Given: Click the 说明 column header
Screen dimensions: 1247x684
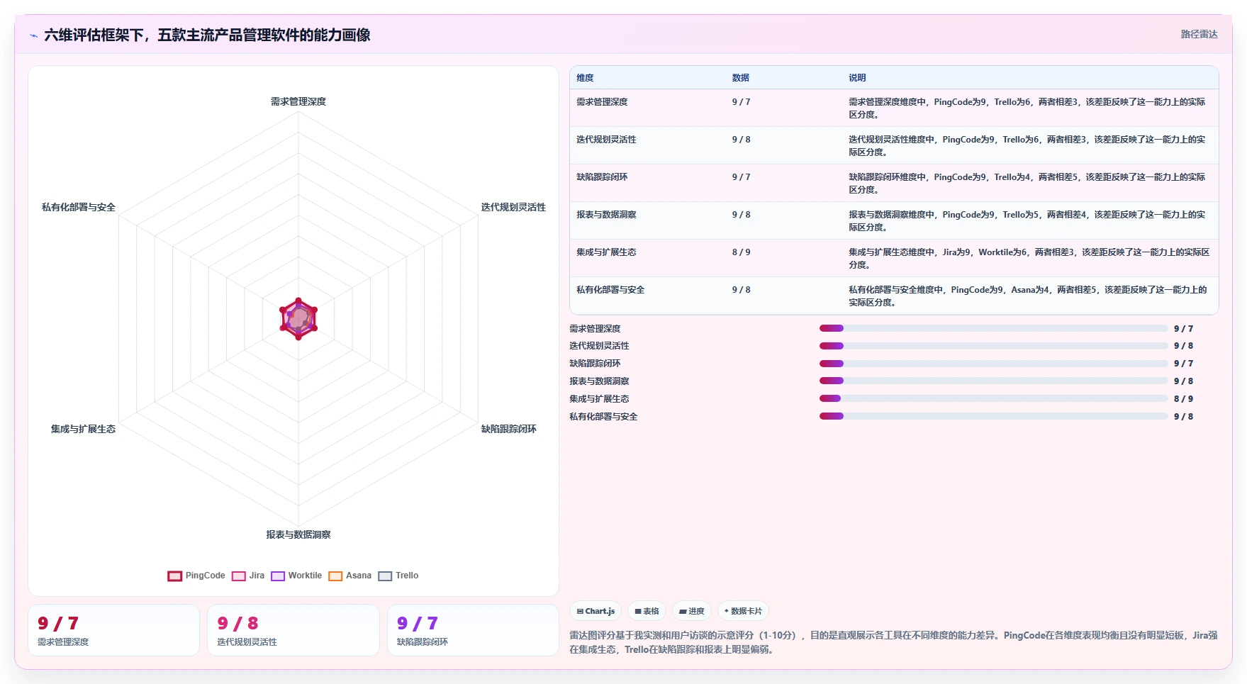Looking at the screenshot, I should pos(857,78).
